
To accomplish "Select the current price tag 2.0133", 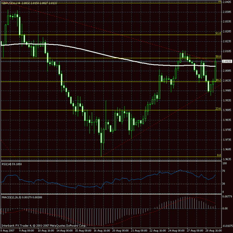I will click(227, 61).
